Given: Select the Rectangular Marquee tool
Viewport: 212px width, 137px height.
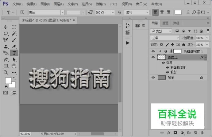Looking at the screenshot, I should pos(14,27).
